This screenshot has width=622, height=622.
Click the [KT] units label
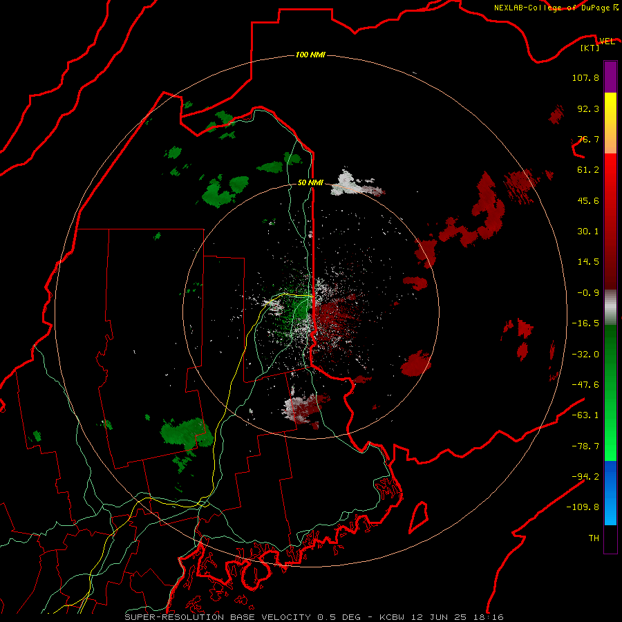[x=590, y=48]
